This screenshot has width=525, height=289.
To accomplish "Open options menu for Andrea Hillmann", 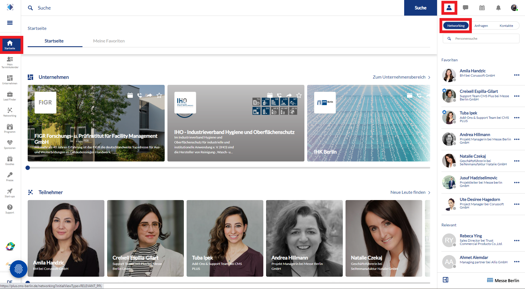I will tap(517, 139).
